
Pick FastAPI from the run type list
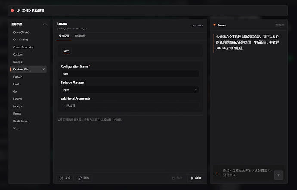(28, 77)
